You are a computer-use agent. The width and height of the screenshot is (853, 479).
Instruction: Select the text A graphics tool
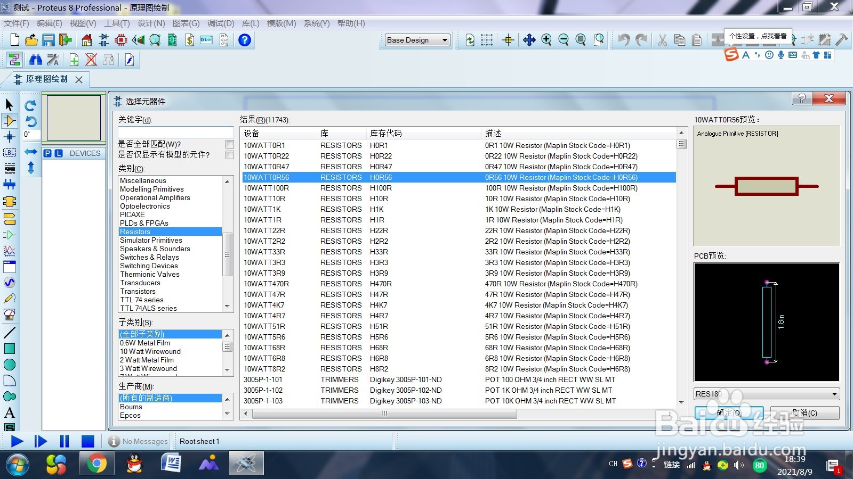(x=9, y=412)
